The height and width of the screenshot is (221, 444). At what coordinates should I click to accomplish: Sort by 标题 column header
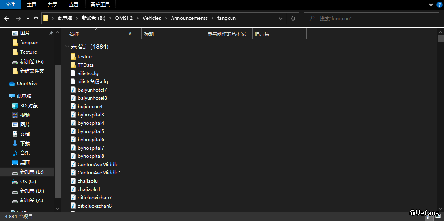(x=149, y=34)
